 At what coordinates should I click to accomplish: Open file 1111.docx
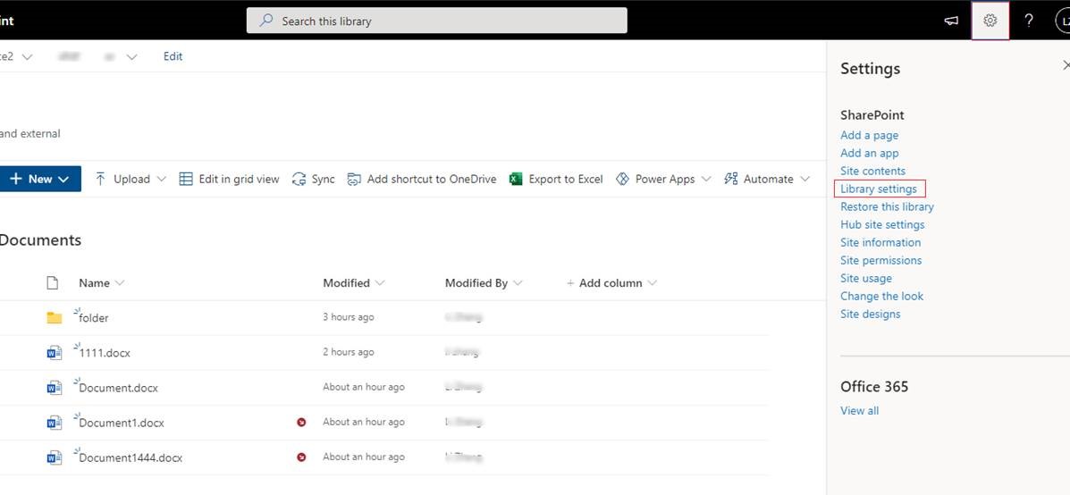point(105,353)
